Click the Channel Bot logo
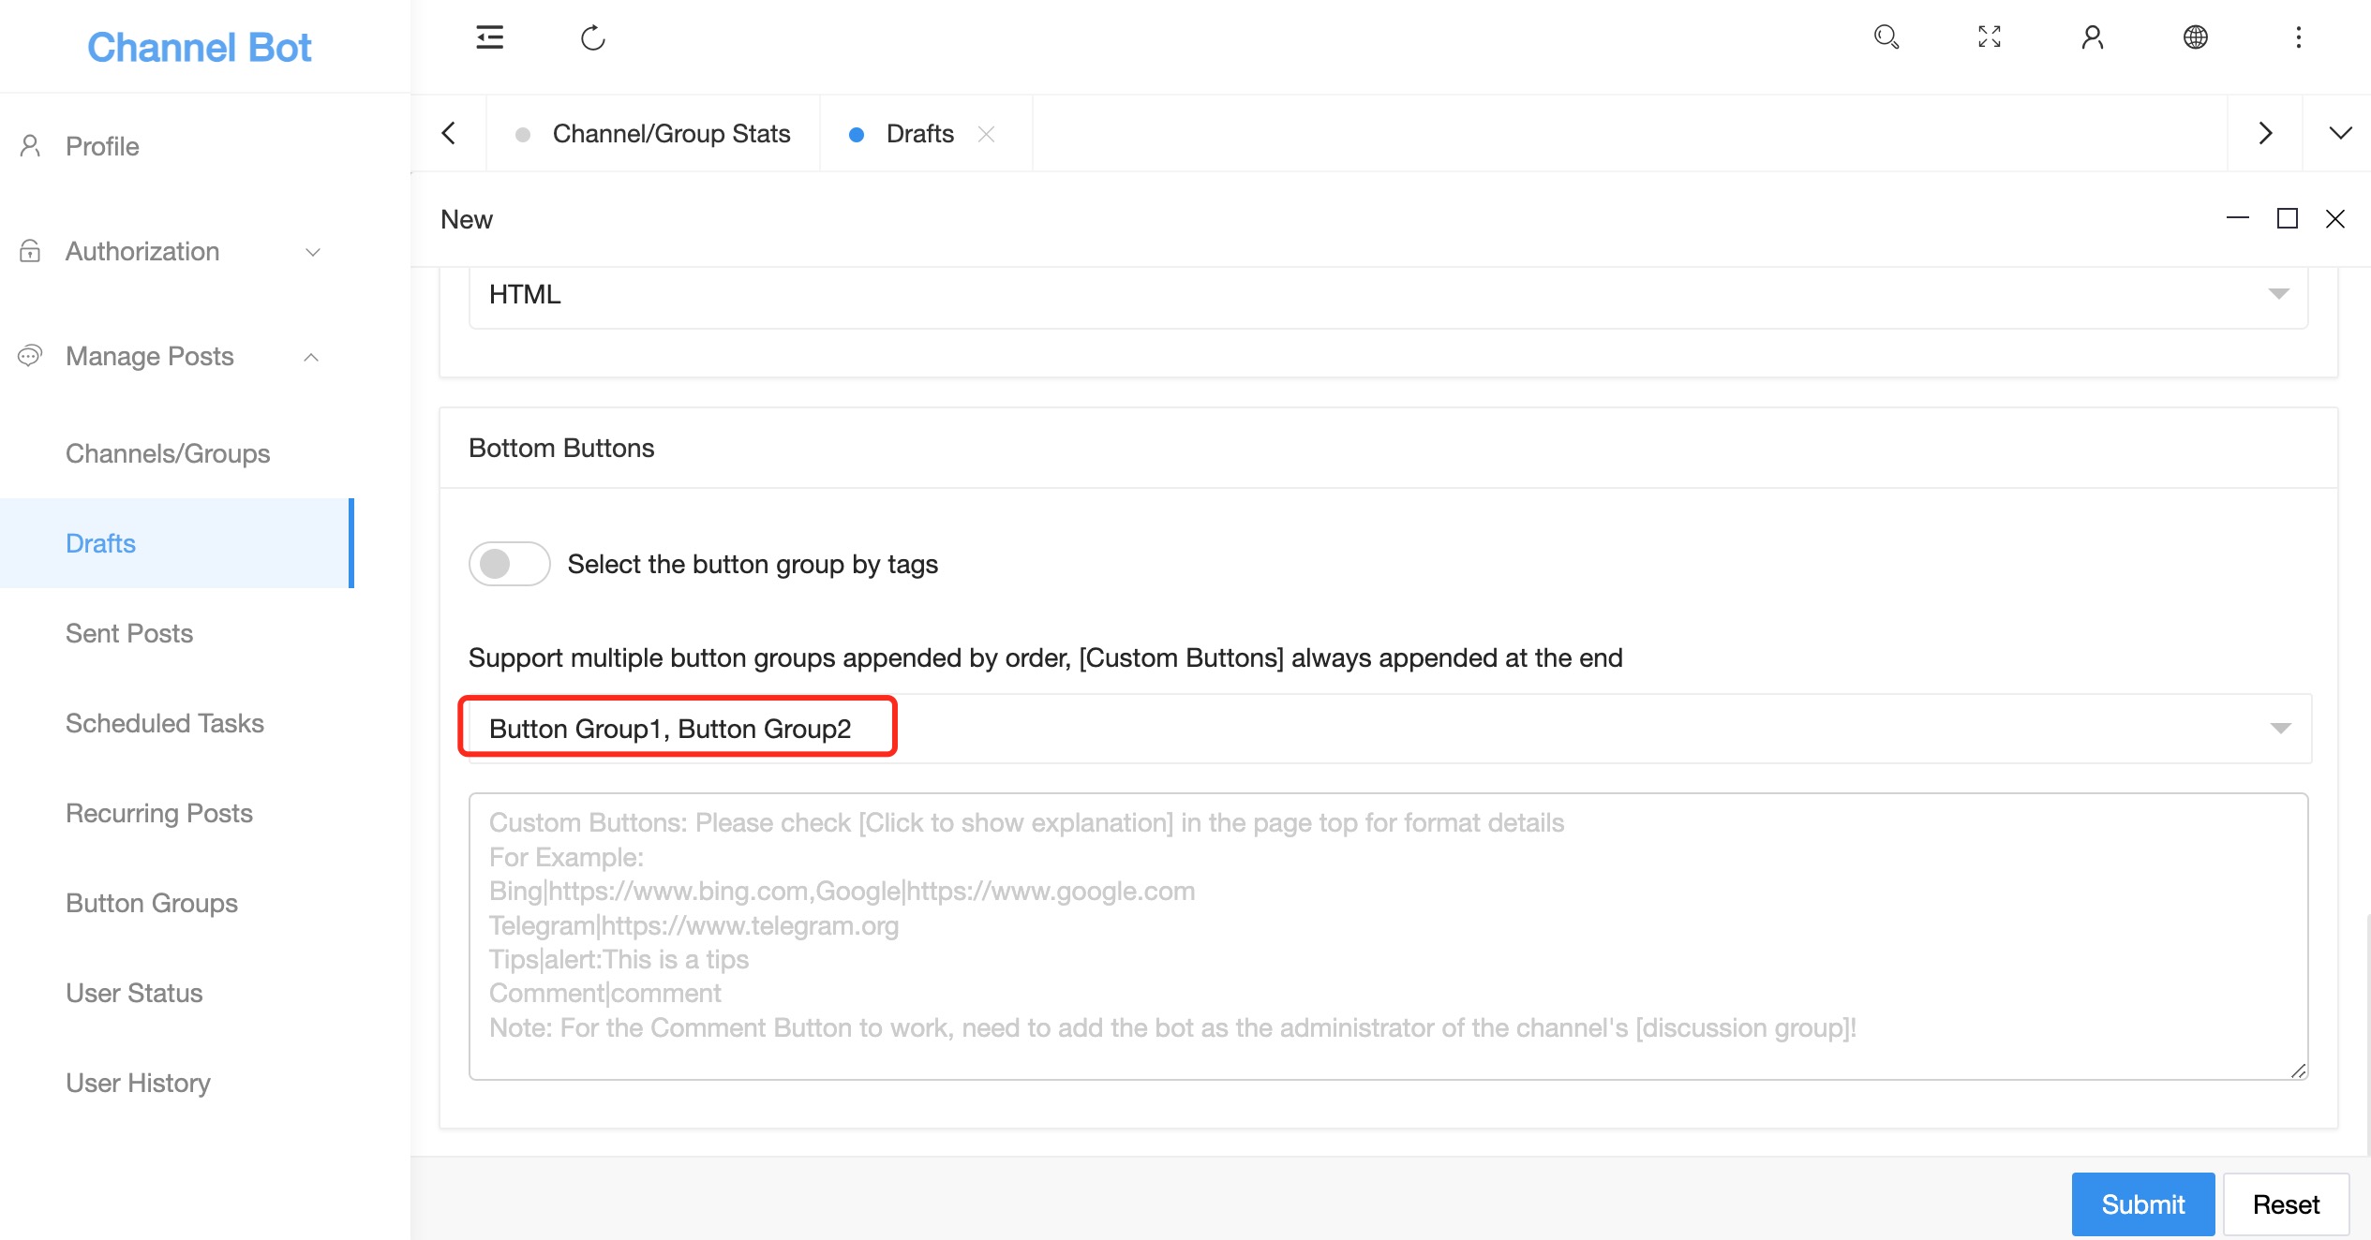Viewport: 2371px width, 1240px height. point(199,47)
